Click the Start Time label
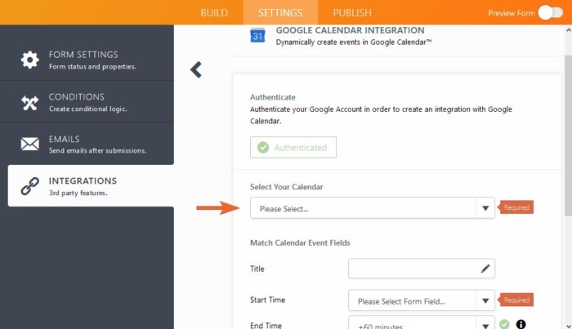Viewport: 572px width, 329px height. pyautogui.click(x=267, y=300)
